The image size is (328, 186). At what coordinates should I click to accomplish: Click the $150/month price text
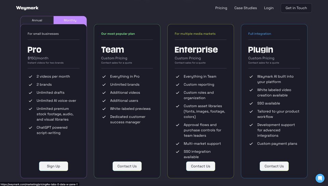(x=38, y=58)
